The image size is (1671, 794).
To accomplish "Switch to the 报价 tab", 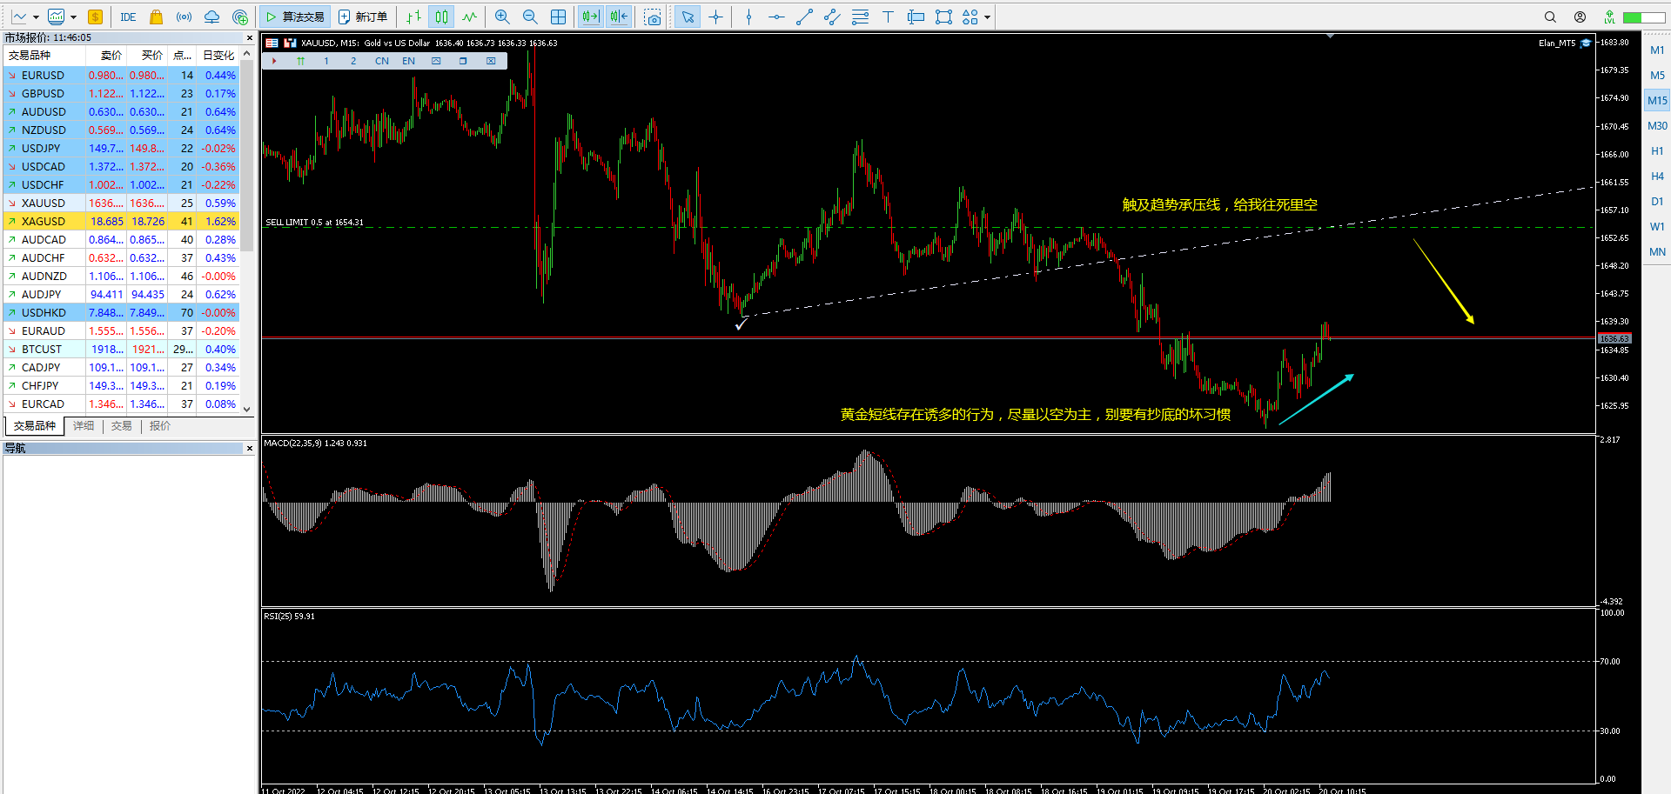I will coord(160,426).
